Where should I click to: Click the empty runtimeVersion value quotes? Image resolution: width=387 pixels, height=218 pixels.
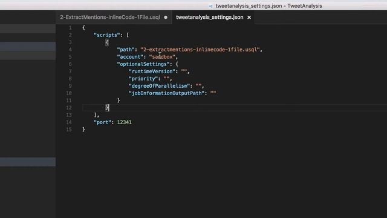[184, 71]
